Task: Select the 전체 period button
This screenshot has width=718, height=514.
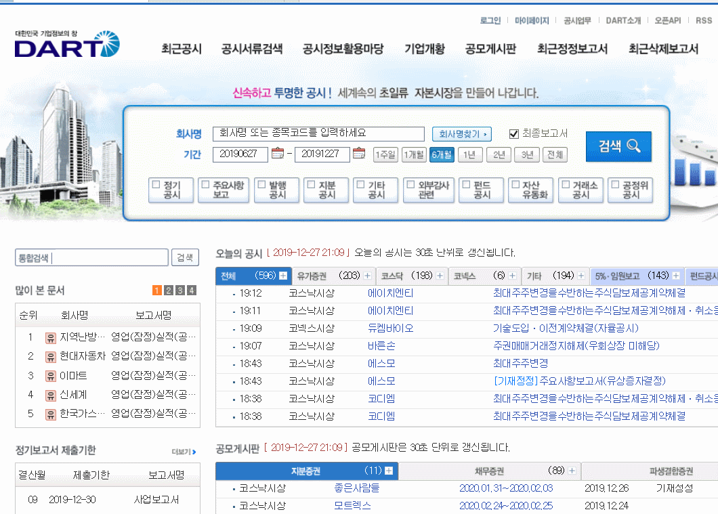Action: click(555, 154)
